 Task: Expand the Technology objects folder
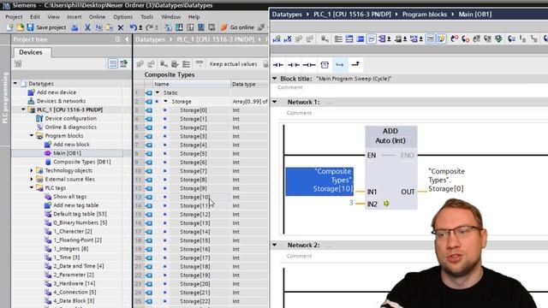[32, 170]
